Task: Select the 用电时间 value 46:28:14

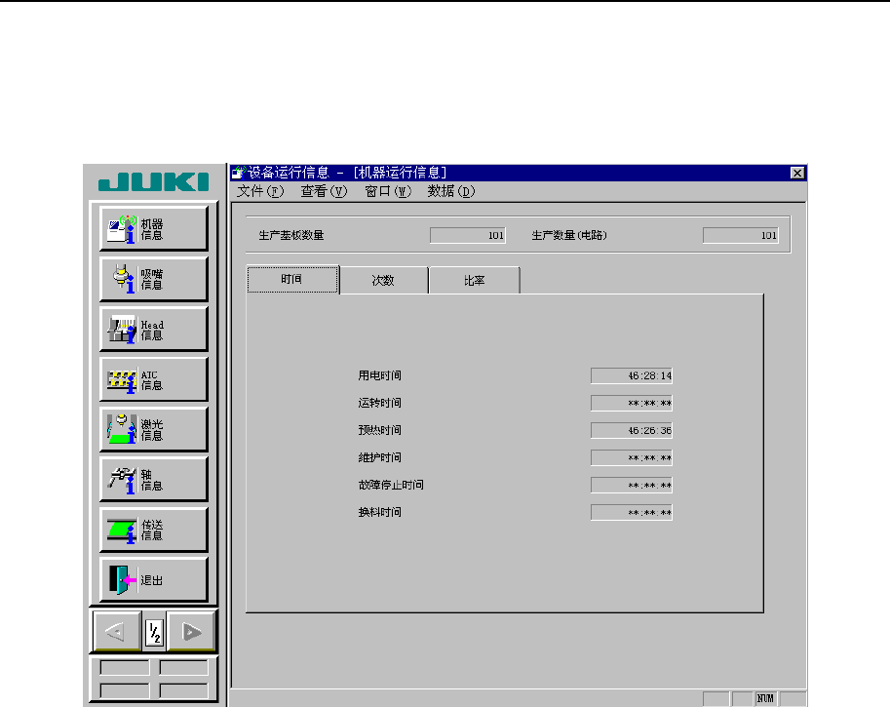Action: 631,376
